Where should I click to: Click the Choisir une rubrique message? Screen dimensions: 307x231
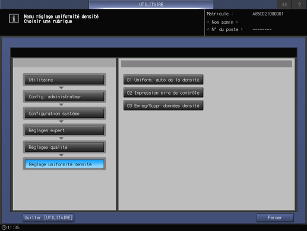(48, 21)
